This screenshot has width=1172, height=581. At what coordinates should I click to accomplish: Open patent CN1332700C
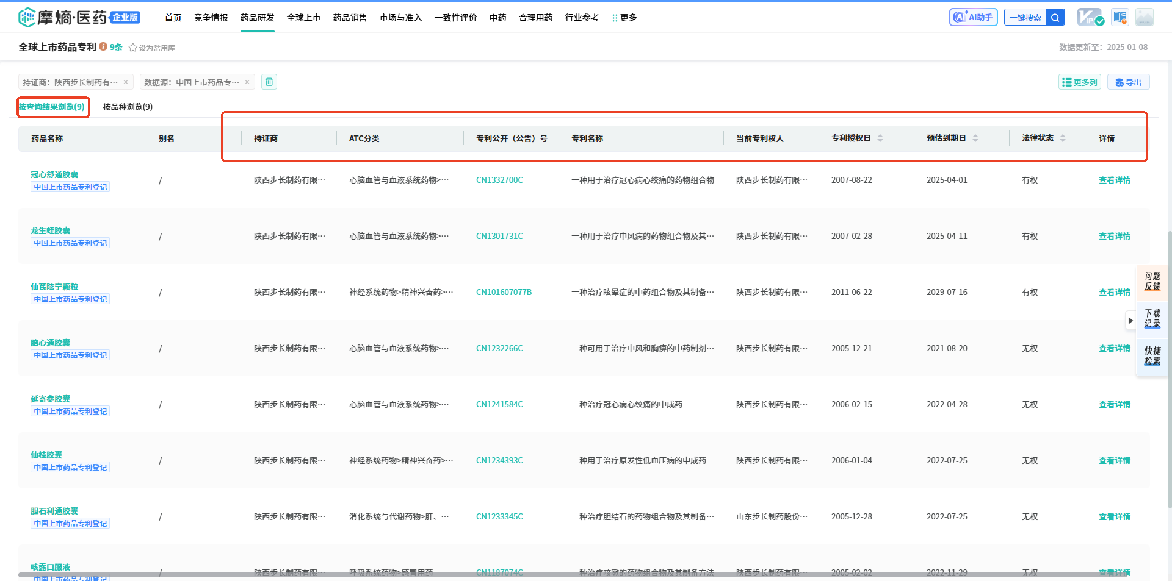[x=499, y=180]
